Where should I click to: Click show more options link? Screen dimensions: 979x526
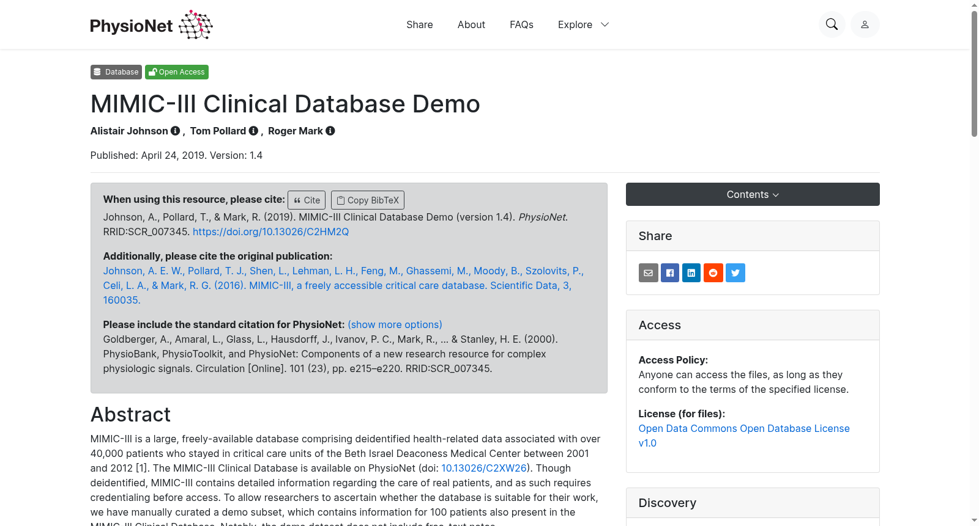395,324
